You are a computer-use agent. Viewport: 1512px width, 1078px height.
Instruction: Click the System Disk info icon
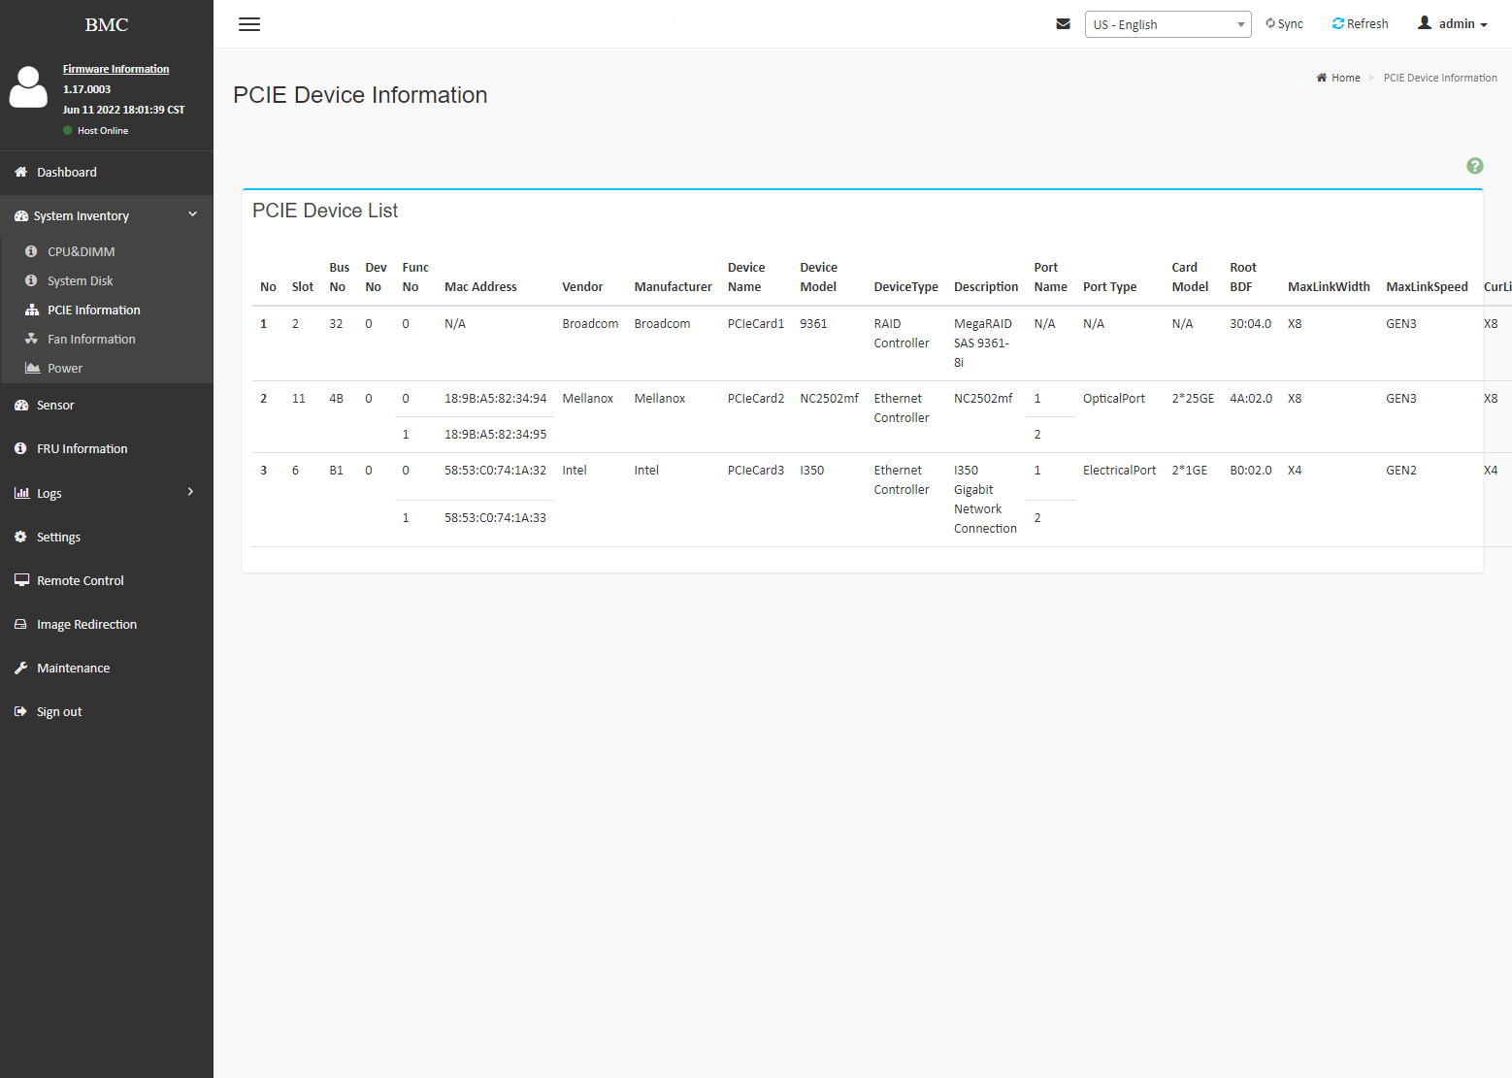(31, 280)
